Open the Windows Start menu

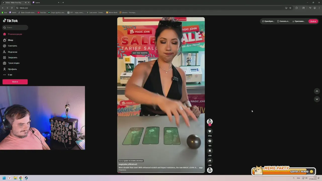[x=4, y=178]
